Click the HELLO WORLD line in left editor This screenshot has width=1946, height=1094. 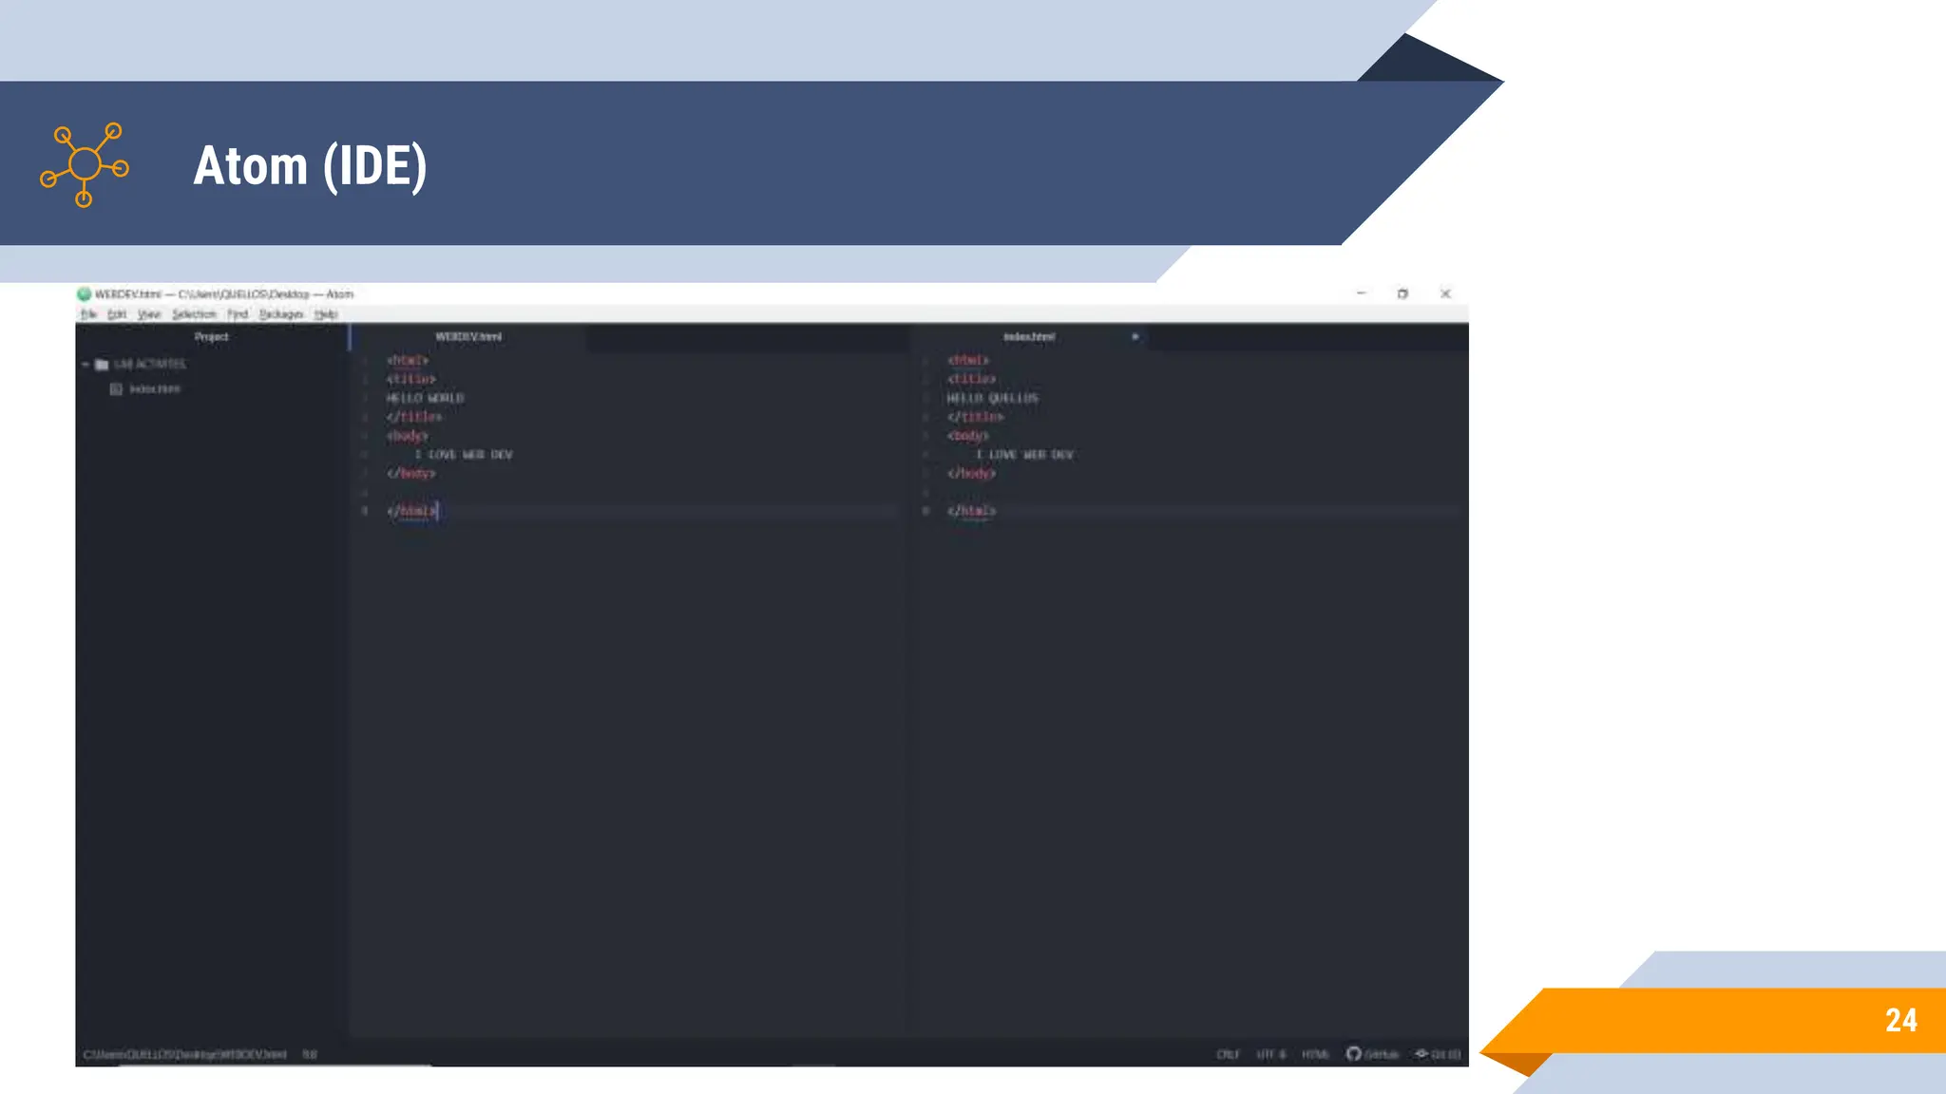point(426,398)
